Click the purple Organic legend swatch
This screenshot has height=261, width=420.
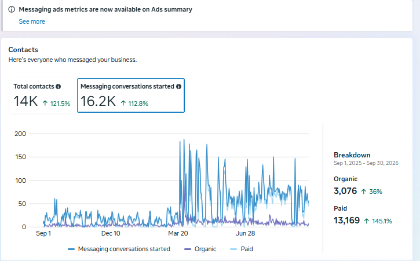188,249
